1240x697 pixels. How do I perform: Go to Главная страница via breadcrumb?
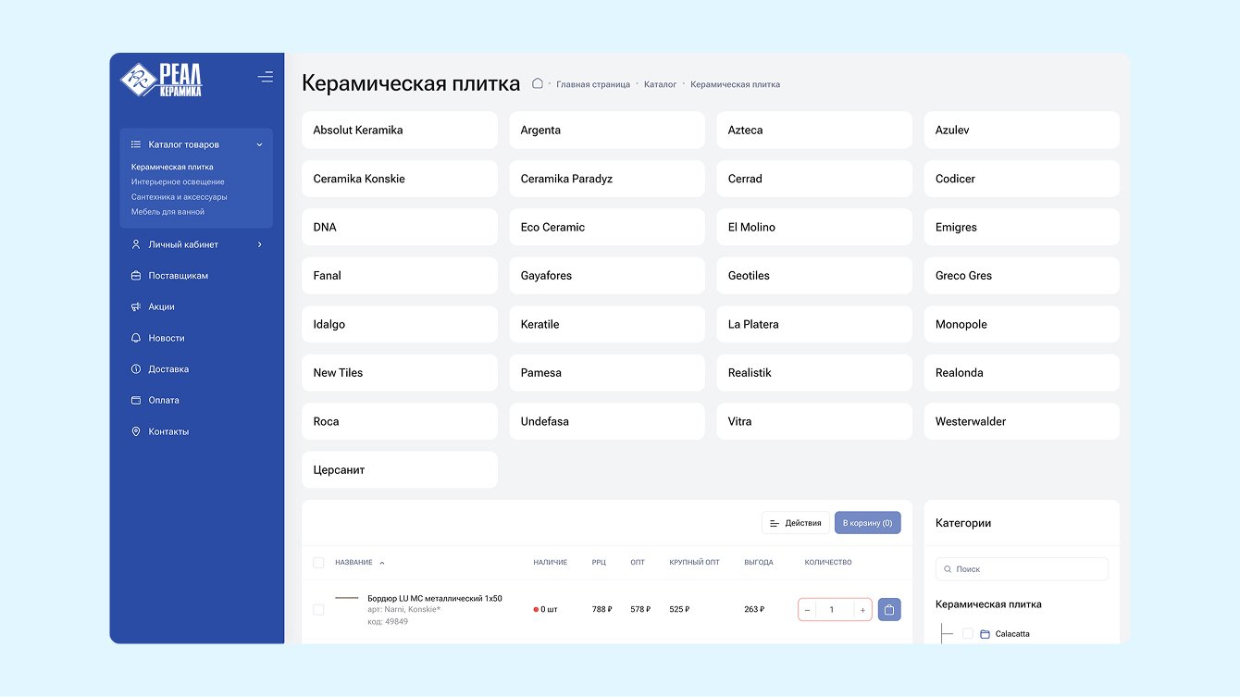593,84
